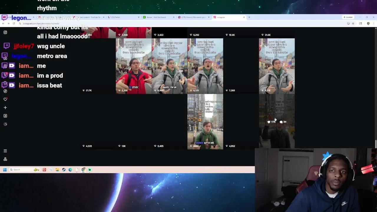The image size is (377, 212).
Task: Open the blank reel with 4,952 views
Action: [x=241, y=122]
